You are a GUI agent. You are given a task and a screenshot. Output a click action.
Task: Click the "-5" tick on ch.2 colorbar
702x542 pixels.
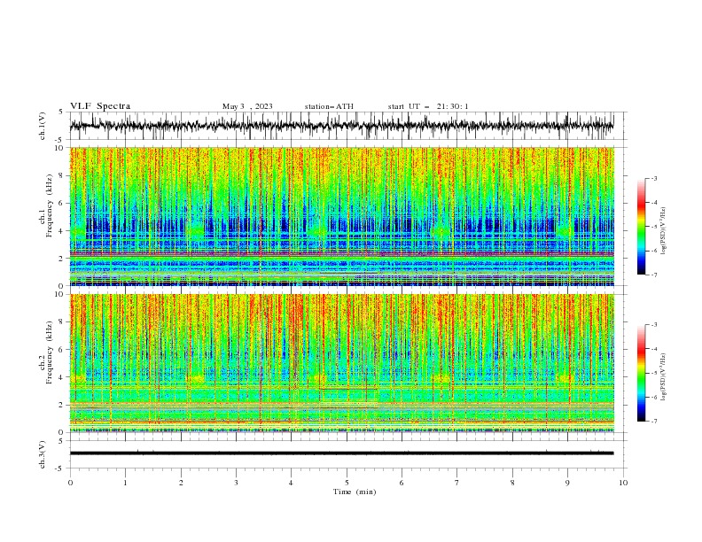point(654,373)
